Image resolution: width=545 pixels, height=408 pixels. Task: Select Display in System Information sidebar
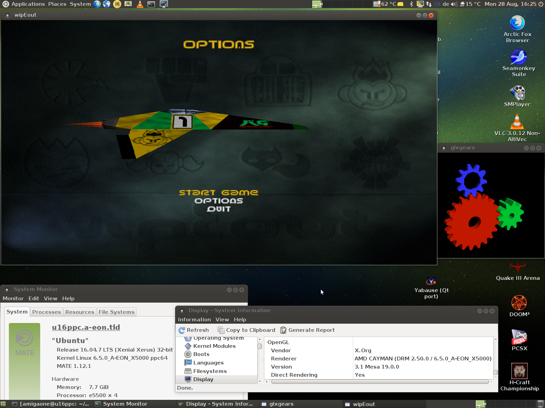click(216, 379)
